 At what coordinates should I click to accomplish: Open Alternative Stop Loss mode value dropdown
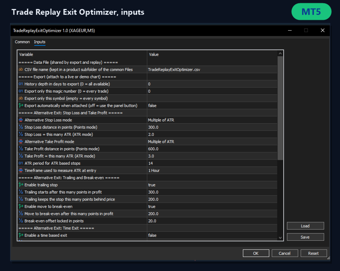point(212,120)
